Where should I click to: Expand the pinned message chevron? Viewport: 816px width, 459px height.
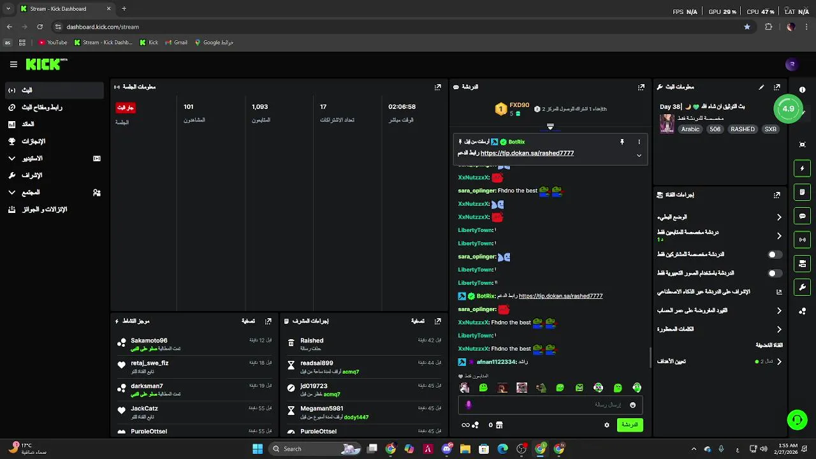(639, 155)
